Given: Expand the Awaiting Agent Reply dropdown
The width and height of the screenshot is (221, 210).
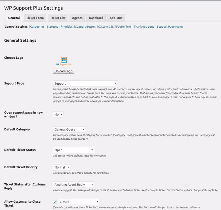Looking at the screenshot, I should click(73, 185).
